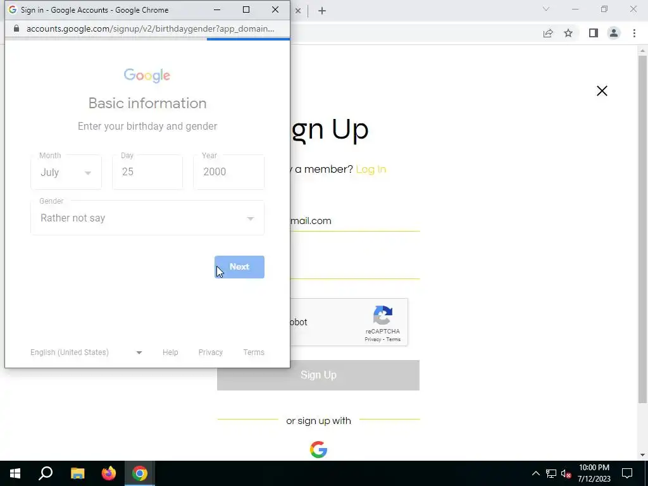This screenshot has width=648, height=486.
Task: Click the Chrome taskbar icon
Action: (140, 473)
